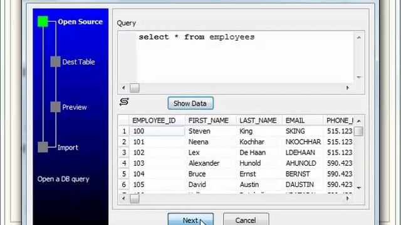Select row header number 2
Image resolution: width=401 pixels, height=225 pixels.
click(124, 142)
